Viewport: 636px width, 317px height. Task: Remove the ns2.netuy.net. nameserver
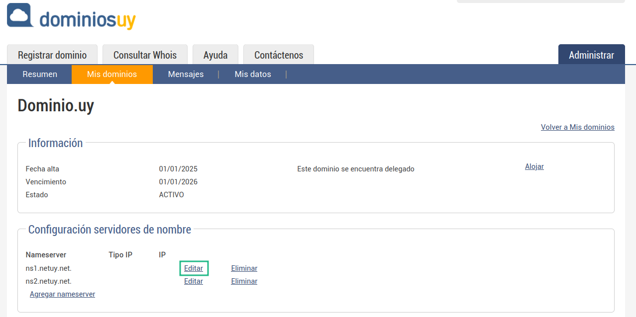tap(244, 281)
